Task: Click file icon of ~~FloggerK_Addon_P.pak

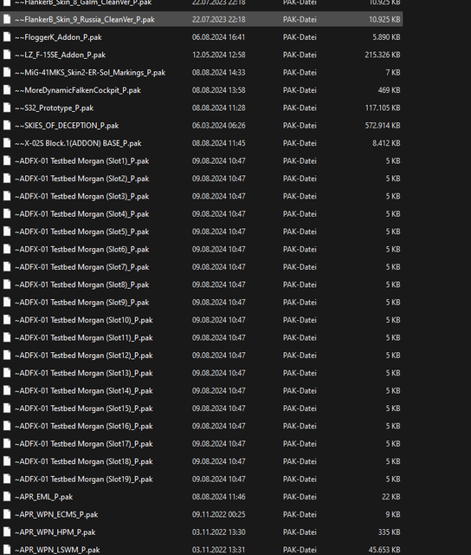Action: (7, 36)
